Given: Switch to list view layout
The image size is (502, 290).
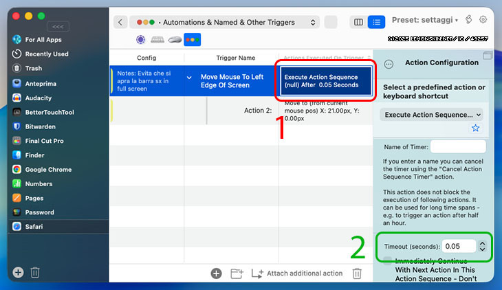Looking at the screenshot, I should tap(376, 22).
